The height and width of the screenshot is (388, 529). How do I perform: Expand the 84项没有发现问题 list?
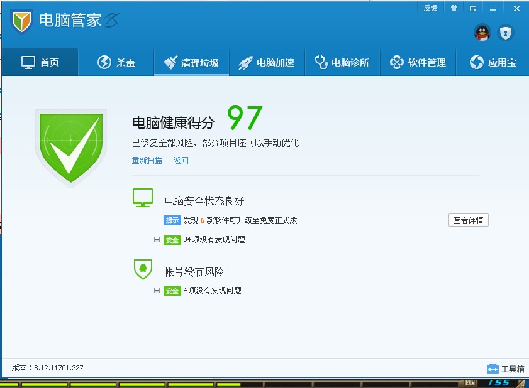(x=157, y=239)
